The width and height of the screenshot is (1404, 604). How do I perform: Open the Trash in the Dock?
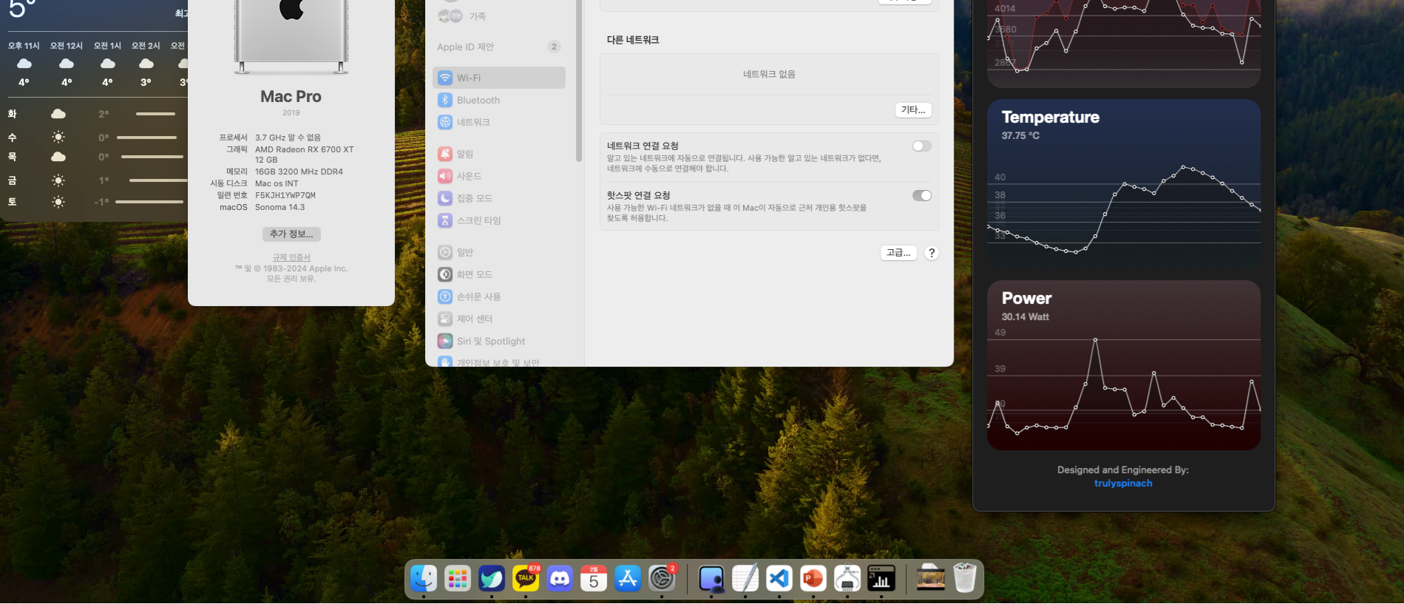pyautogui.click(x=965, y=578)
